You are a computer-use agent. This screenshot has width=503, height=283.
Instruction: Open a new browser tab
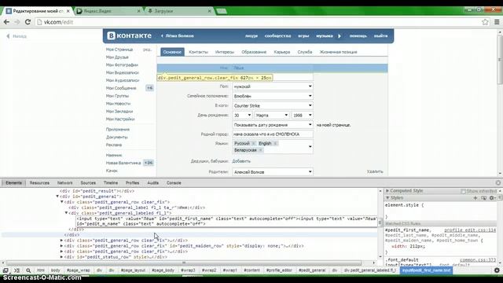(222, 11)
